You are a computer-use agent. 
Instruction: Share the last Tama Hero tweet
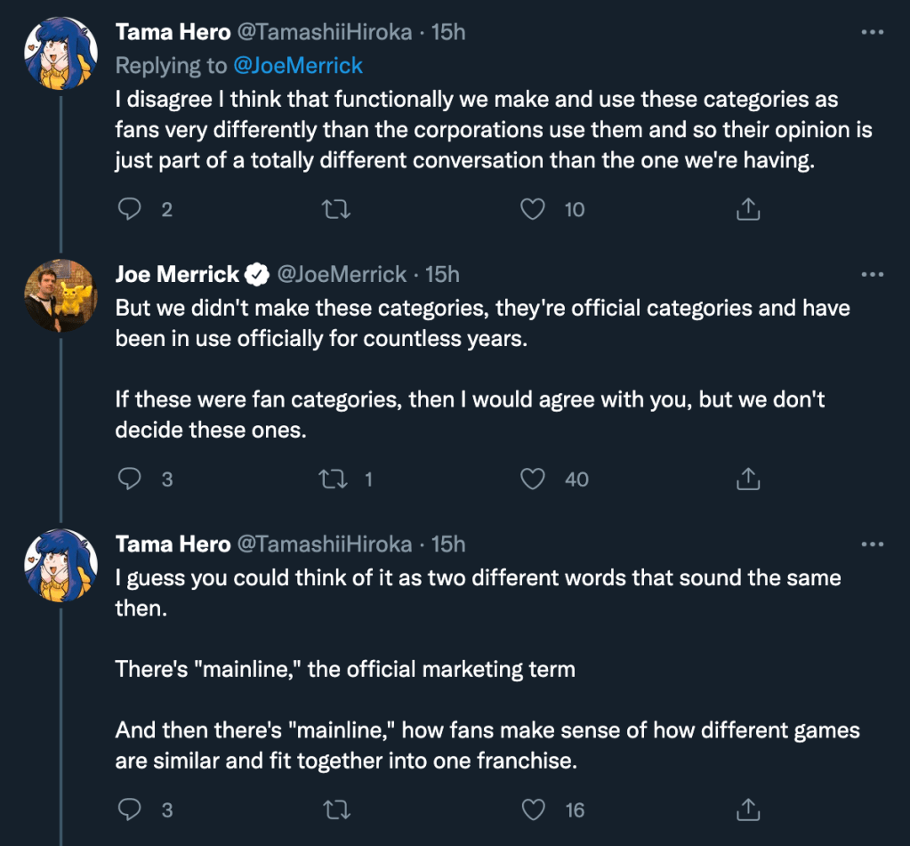[748, 810]
